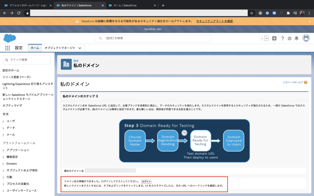This screenshot has width=314, height=196.
Task: Click the Salesforce favorites star
Action: click(x=262, y=38)
